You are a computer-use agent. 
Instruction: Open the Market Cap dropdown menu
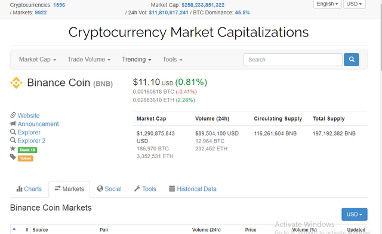38,60
